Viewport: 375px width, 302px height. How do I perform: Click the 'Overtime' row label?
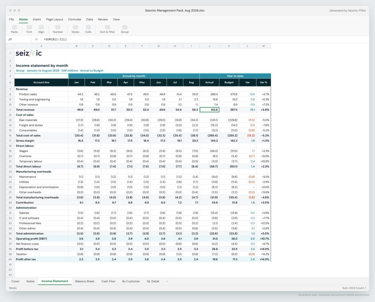(25, 156)
